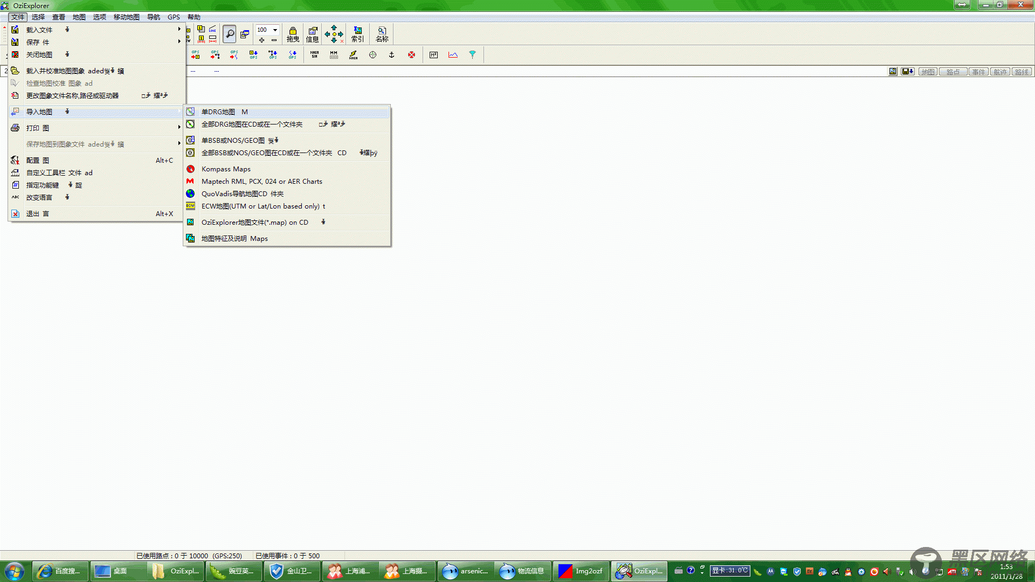Select 指定功能键 menu entry
This screenshot has width=1035, height=582.
tap(97, 185)
